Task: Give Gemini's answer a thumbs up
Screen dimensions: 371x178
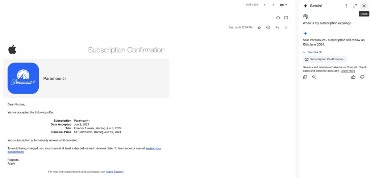Action: click(353, 77)
